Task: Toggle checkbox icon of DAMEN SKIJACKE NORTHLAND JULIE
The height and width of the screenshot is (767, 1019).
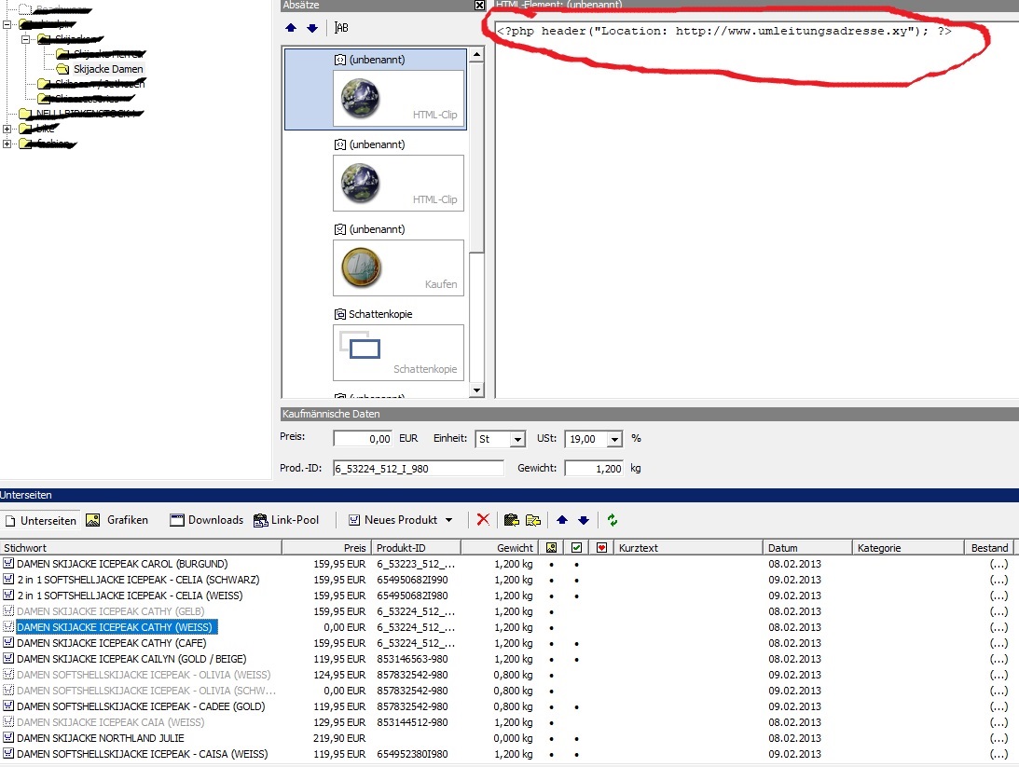Action: (x=8, y=738)
